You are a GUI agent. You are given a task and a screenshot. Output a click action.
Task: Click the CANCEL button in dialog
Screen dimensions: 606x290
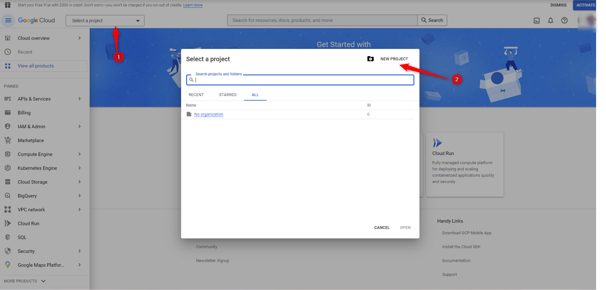click(382, 227)
